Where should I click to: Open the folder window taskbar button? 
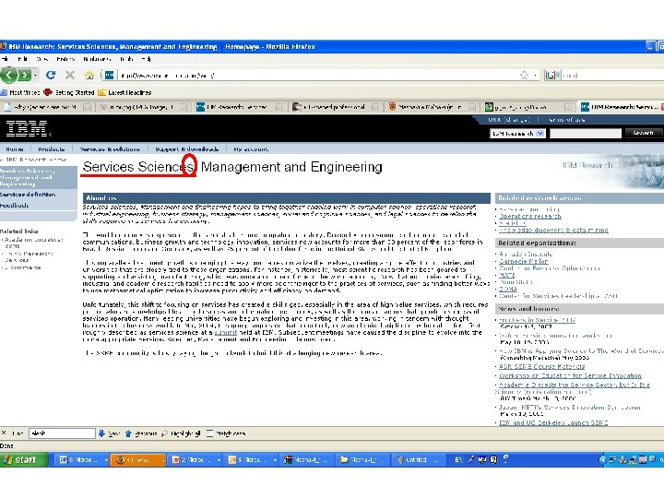[362, 459]
